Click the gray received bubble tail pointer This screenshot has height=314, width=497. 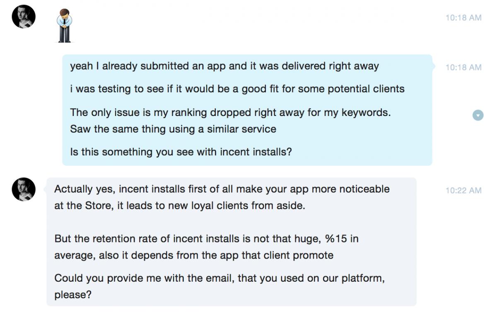coord(44,188)
